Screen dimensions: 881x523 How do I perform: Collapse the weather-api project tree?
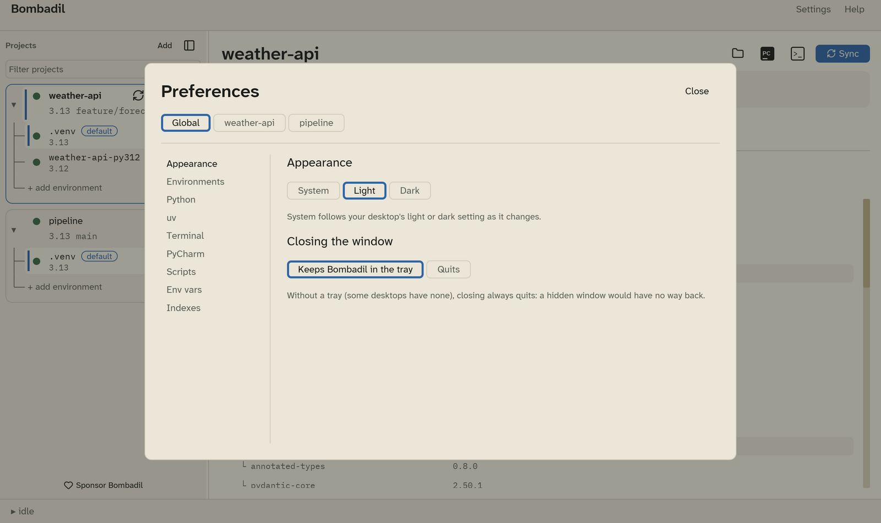coord(14,105)
